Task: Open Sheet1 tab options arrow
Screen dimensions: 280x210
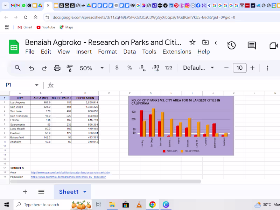Action: [x=85, y=192]
